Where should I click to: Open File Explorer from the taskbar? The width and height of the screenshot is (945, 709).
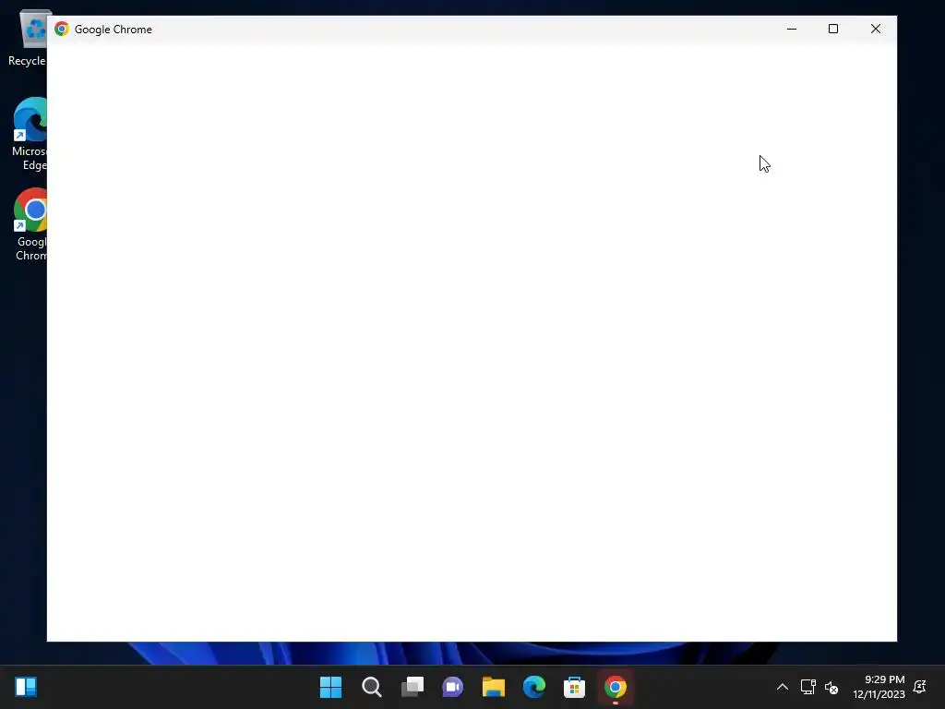coord(493,687)
